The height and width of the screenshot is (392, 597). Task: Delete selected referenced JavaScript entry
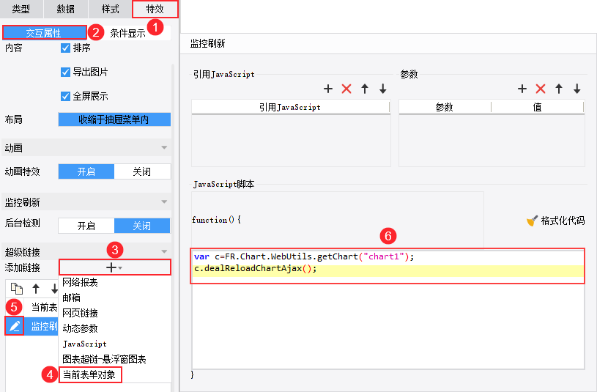[x=346, y=89]
